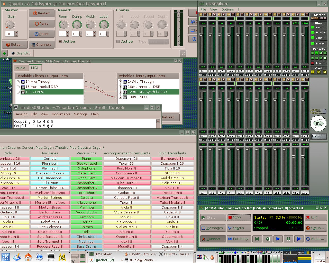Image resolution: width=329 pixels, height=263 pixels.
Task: Expand 14:Midi Through writable client
Action: [x=121, y=82]
